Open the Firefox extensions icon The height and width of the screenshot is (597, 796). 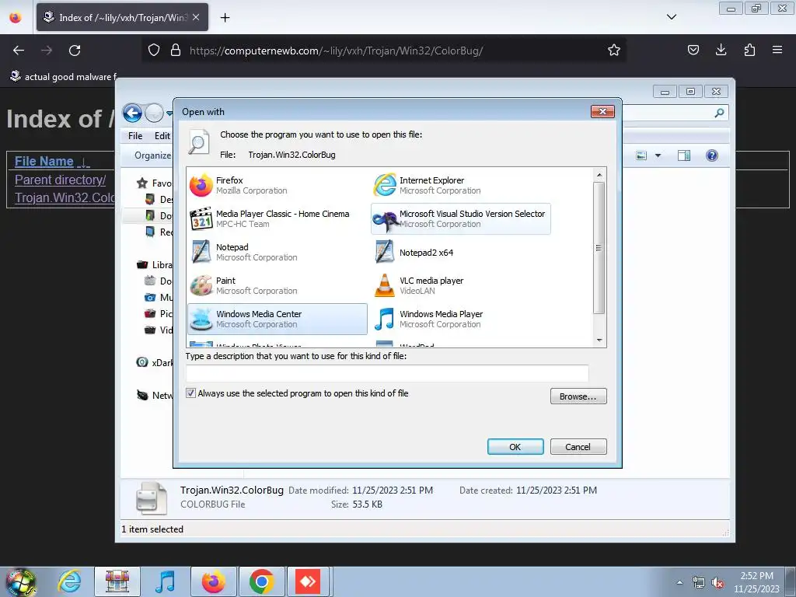coord(749,50)
